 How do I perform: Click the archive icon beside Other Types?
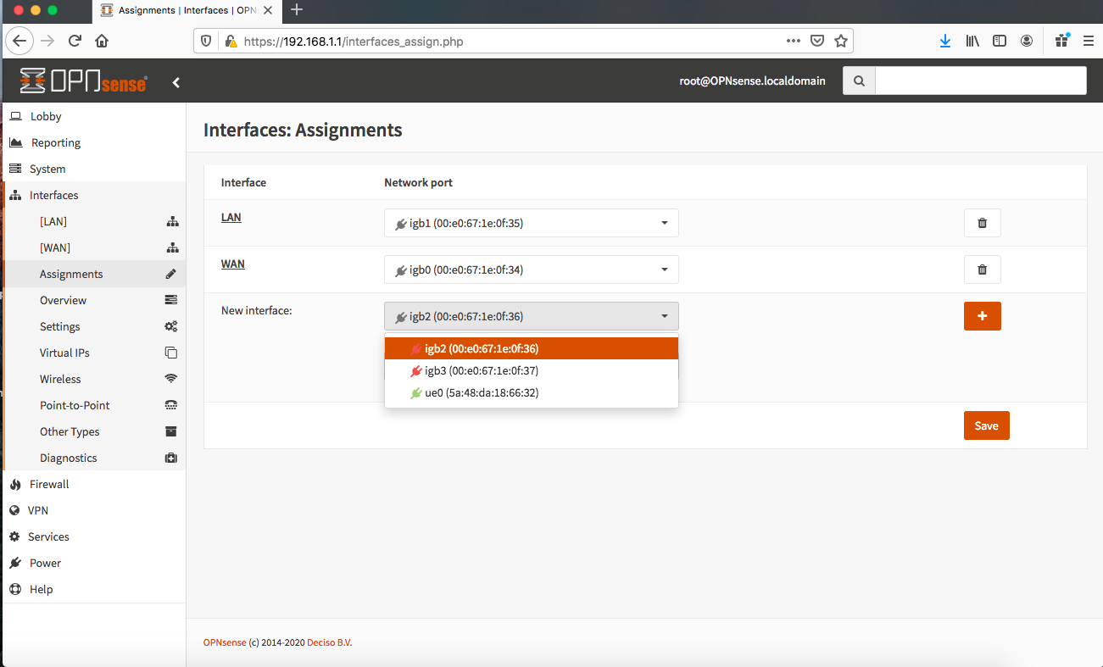(171, 431)
